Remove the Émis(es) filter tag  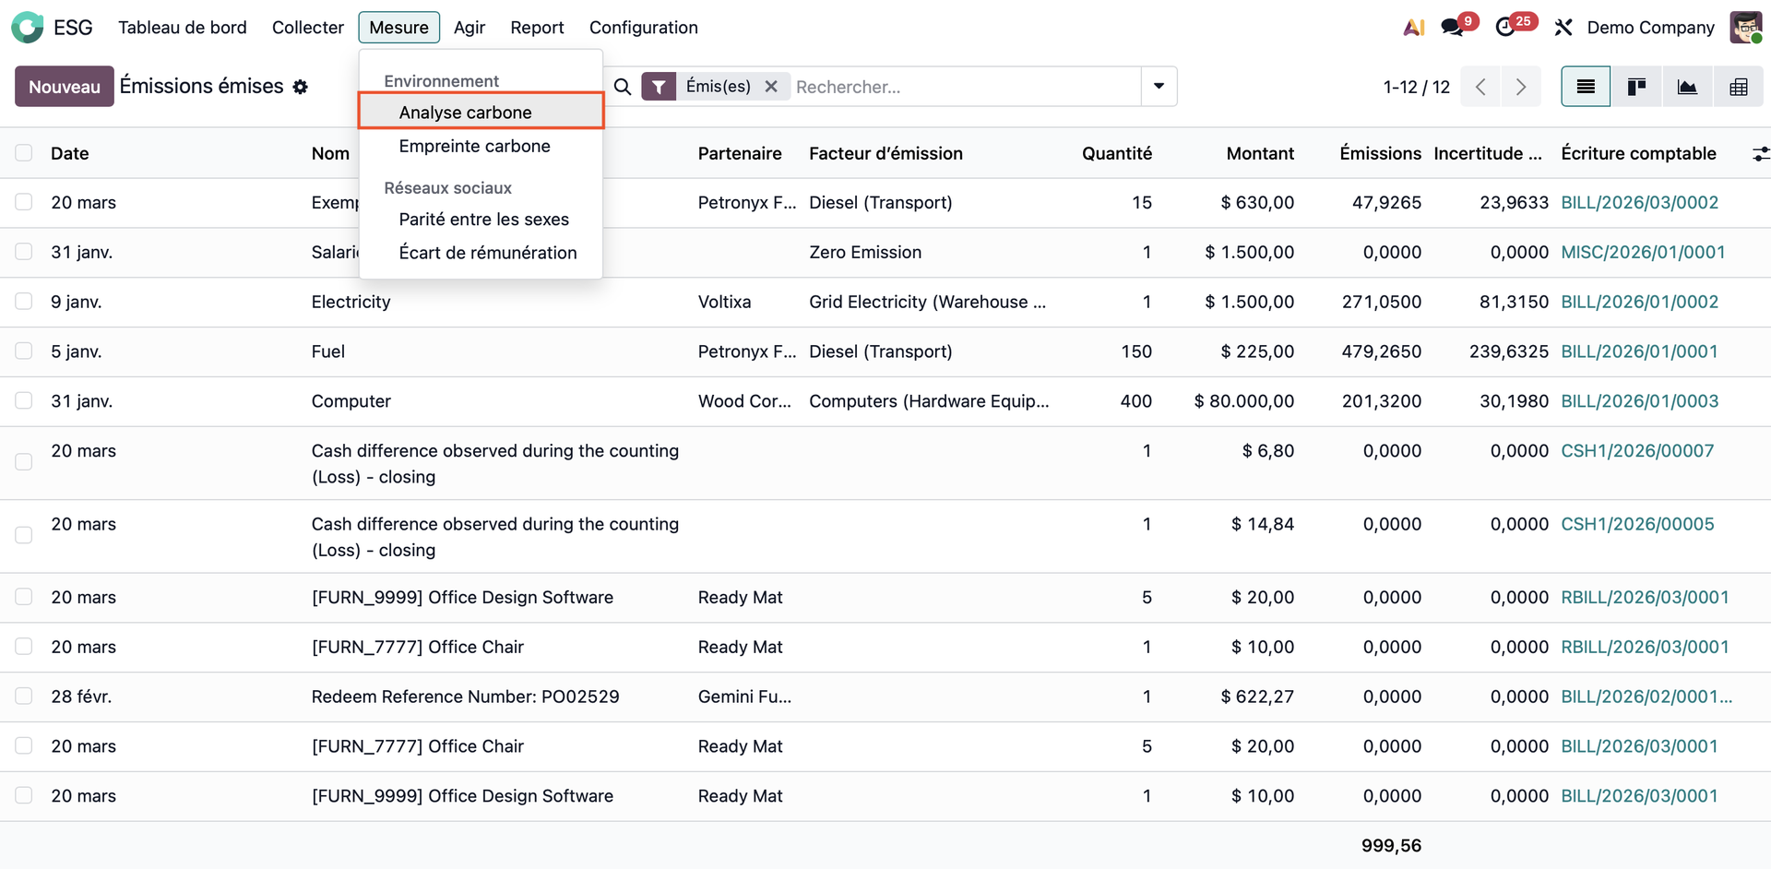[x=771, y=87]
